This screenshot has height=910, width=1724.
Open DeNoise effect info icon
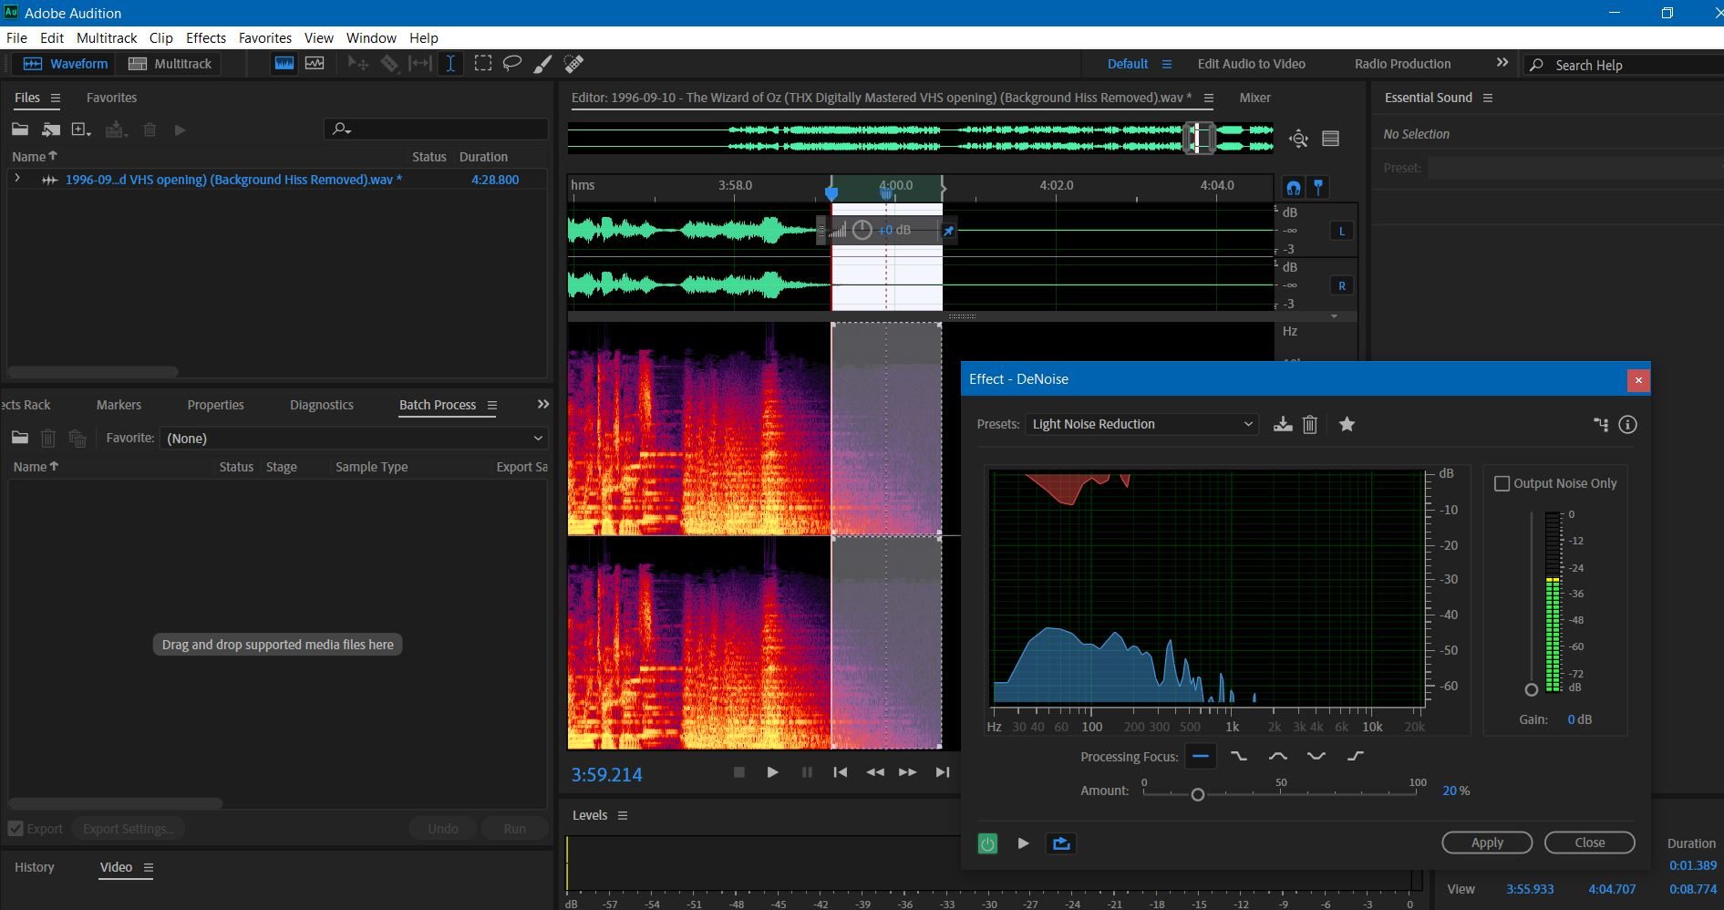tap(1627, 424)
